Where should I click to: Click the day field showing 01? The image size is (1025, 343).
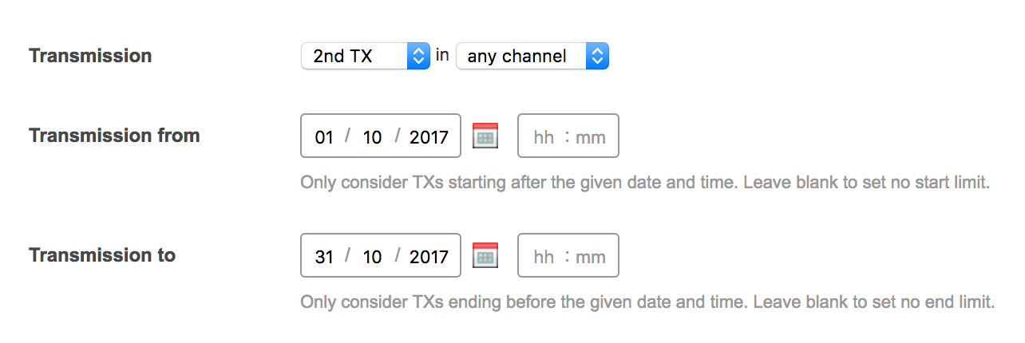[324, 137]
